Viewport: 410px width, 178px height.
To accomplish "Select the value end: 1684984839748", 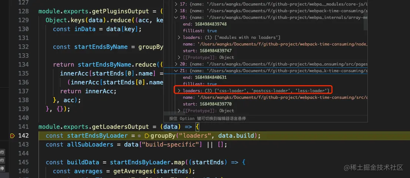I will (204, 24).
